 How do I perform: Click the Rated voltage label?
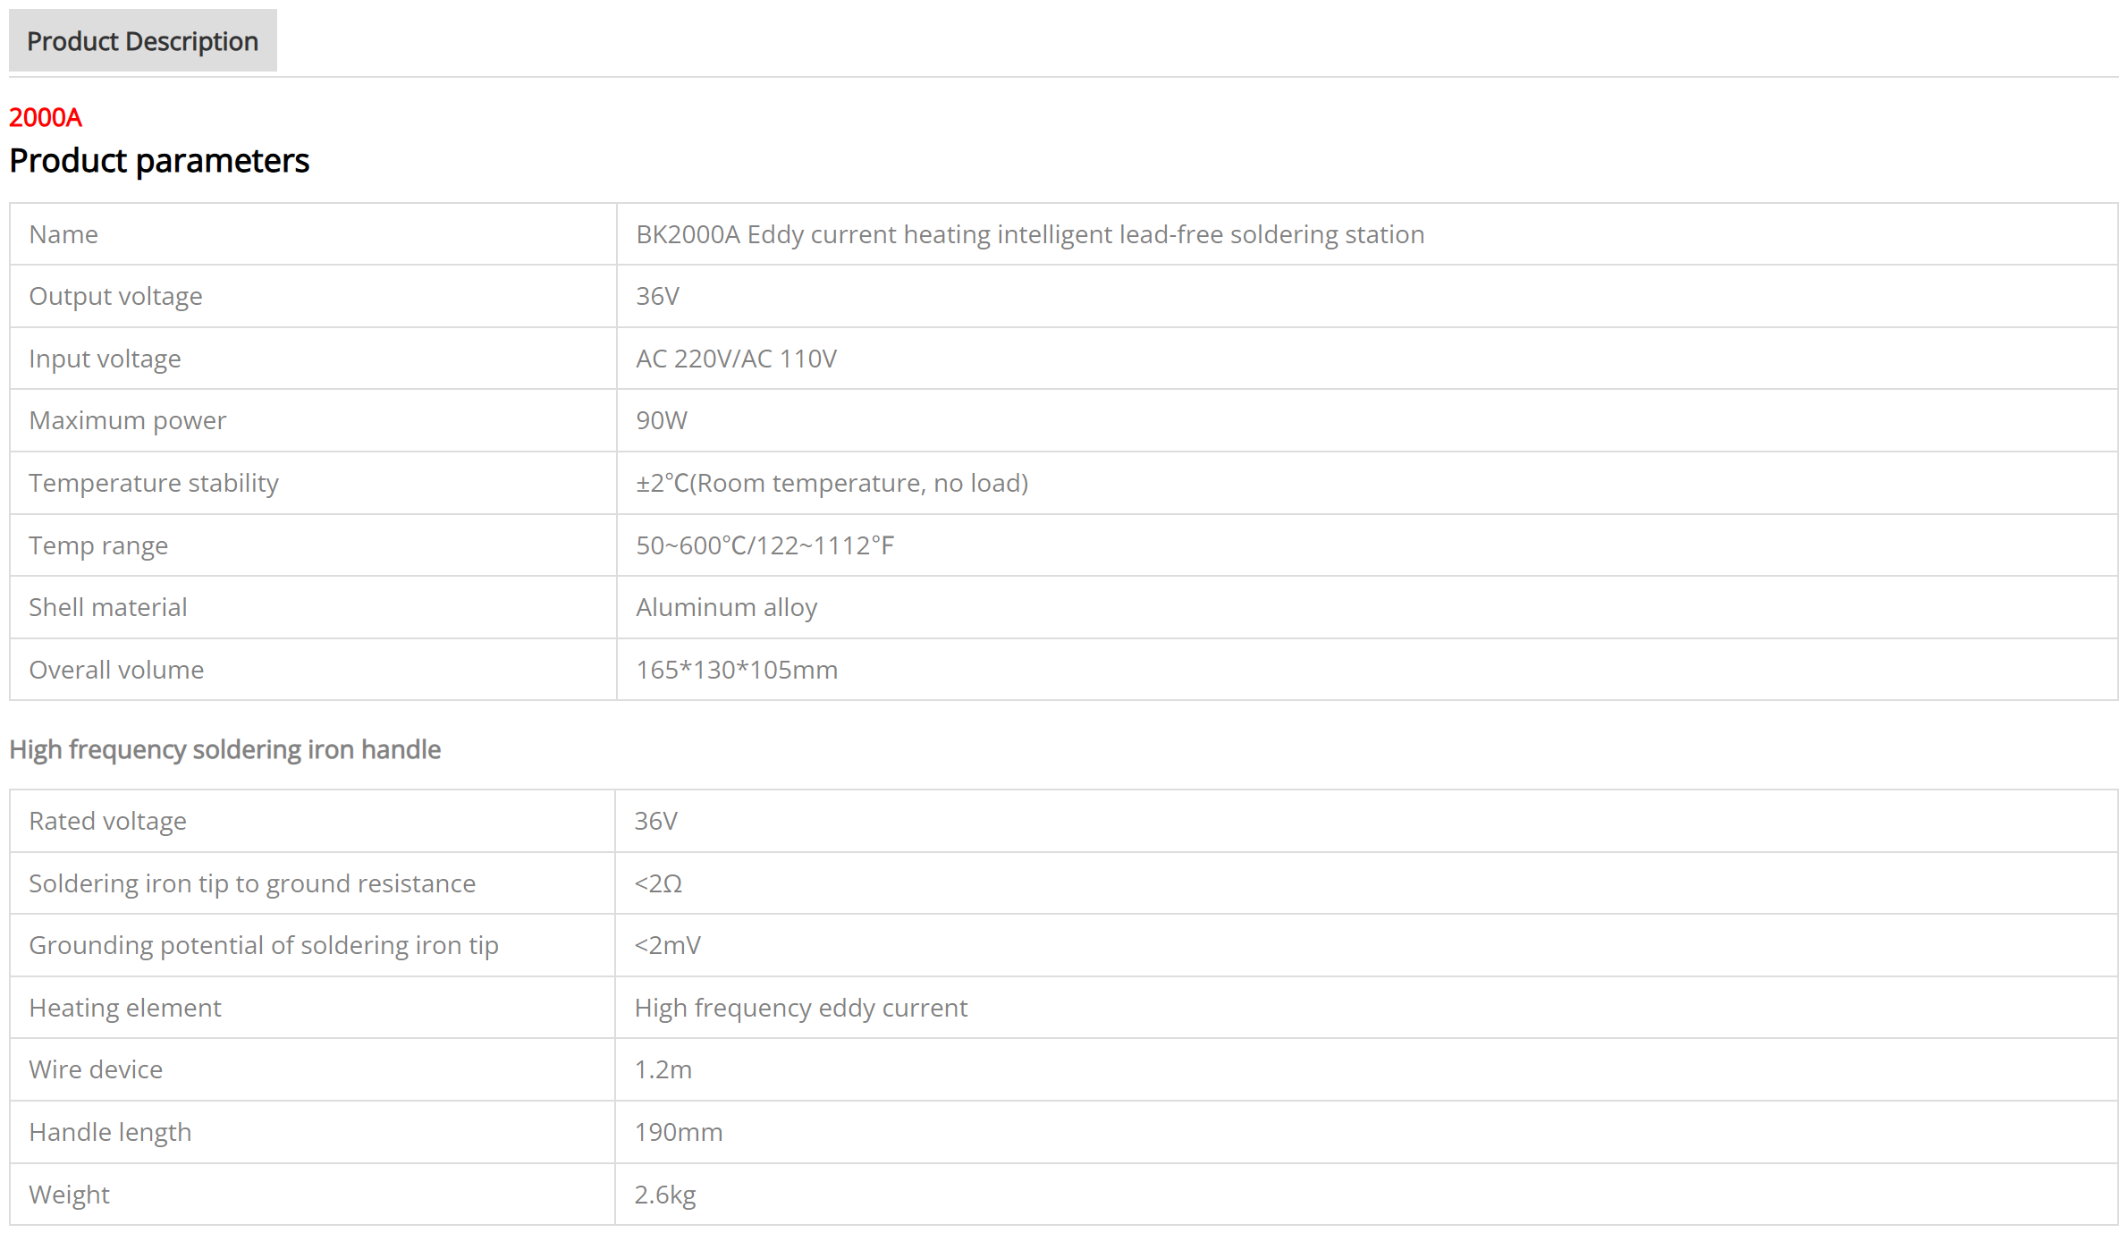coord(107,821)
